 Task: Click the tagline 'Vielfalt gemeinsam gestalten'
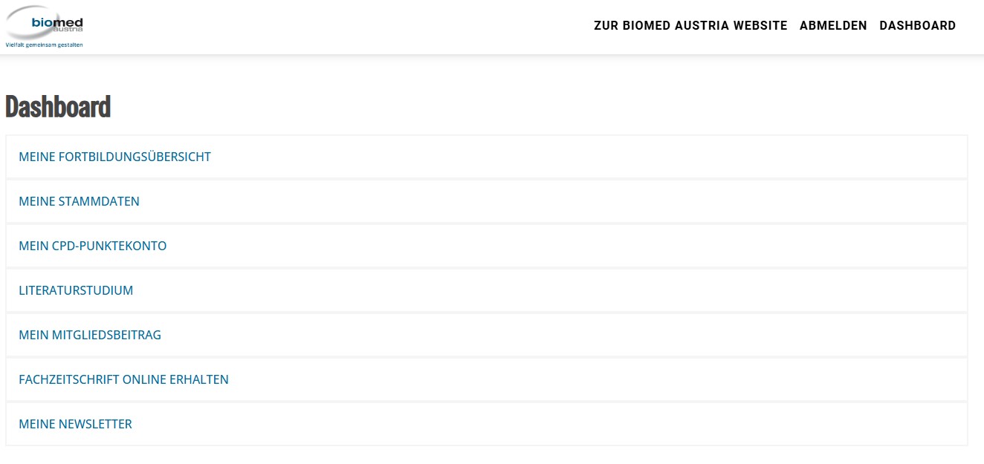45,45
